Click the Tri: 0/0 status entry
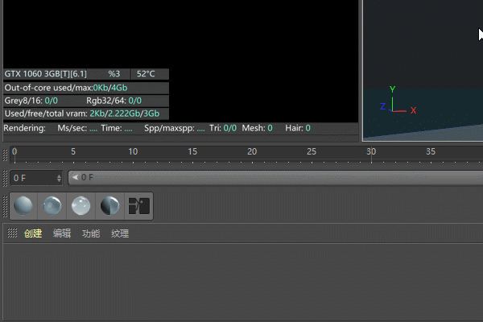 (223, 128)
